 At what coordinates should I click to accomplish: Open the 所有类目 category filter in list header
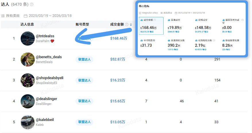pos(11,16)
